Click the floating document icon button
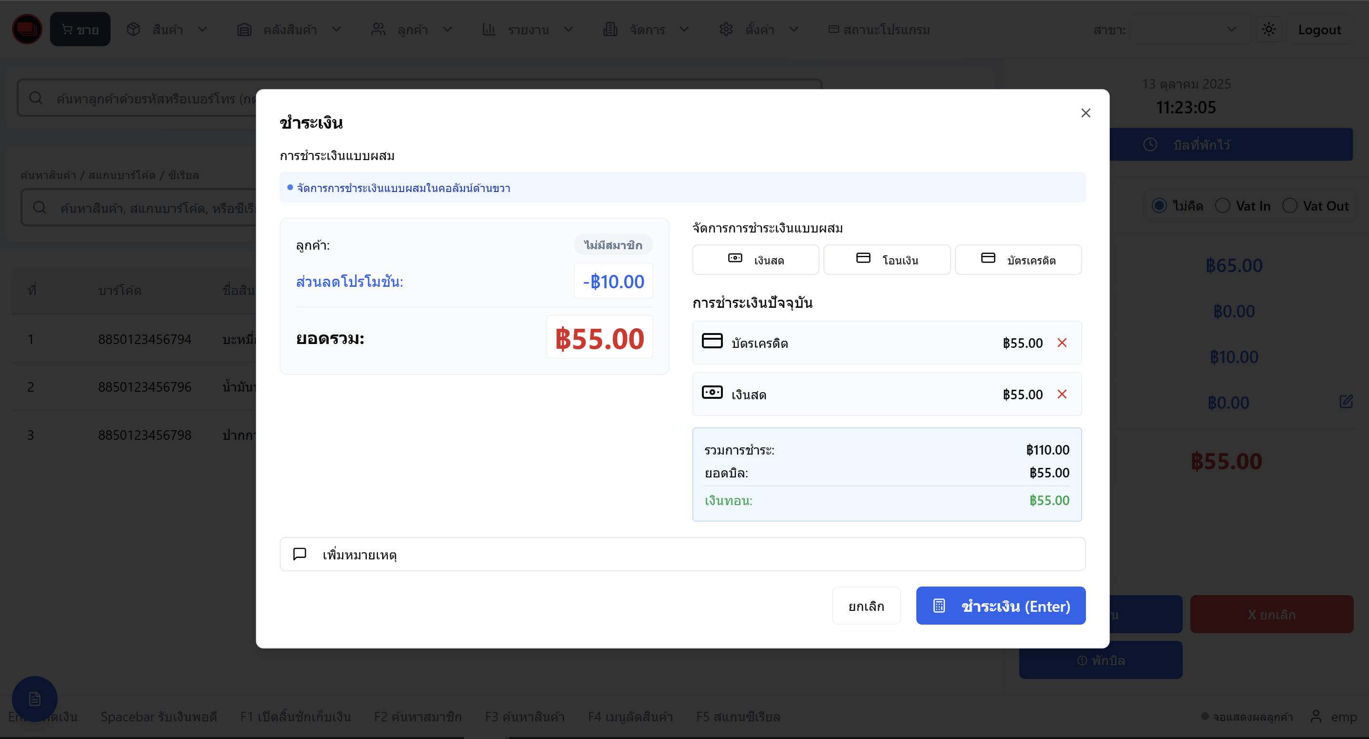 click(34, 699)
